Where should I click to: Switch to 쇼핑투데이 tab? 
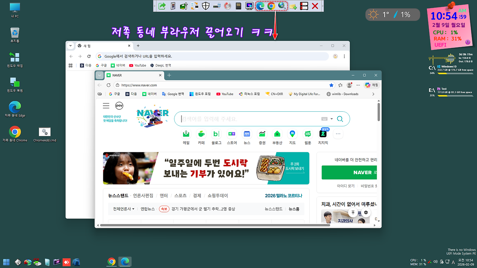coord(218,195)
